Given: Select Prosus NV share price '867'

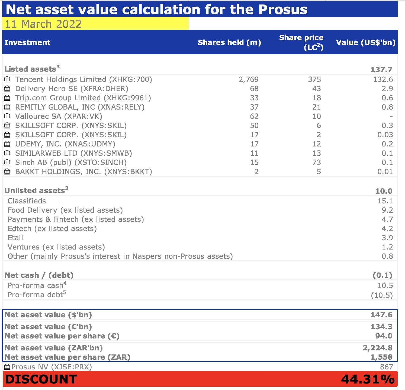Looking at the screenshot, I should click(387, 367).
